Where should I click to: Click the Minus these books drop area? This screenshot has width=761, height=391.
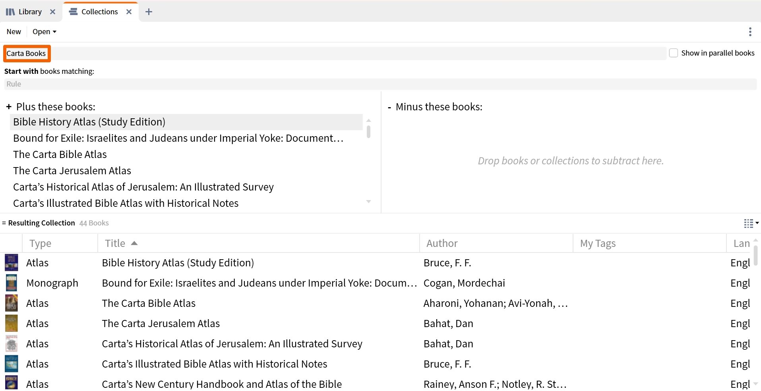(x=571, y=161)
